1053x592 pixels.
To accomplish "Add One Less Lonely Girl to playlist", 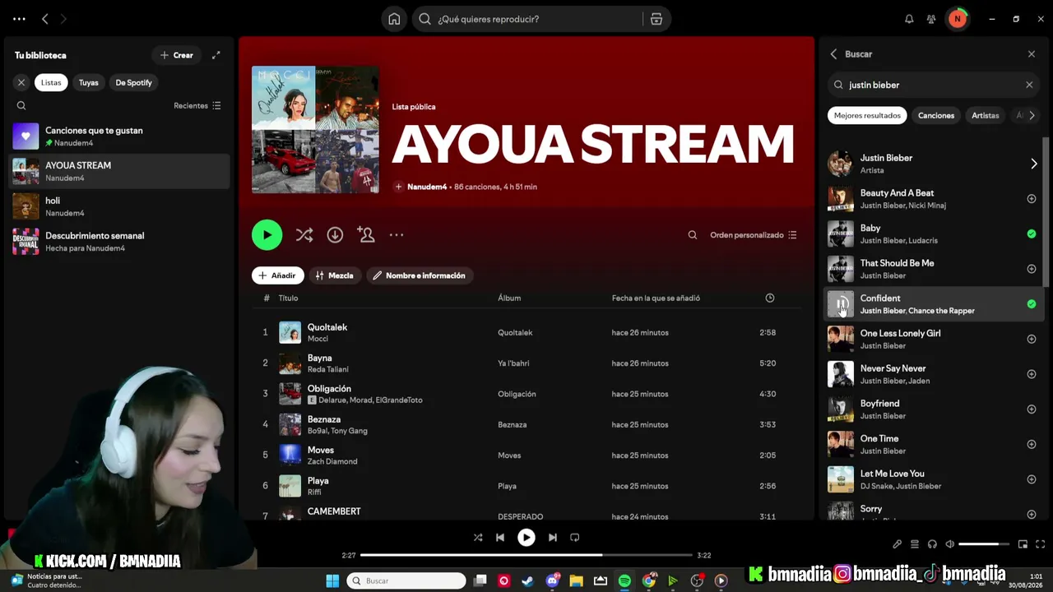I will point(1032,339).
